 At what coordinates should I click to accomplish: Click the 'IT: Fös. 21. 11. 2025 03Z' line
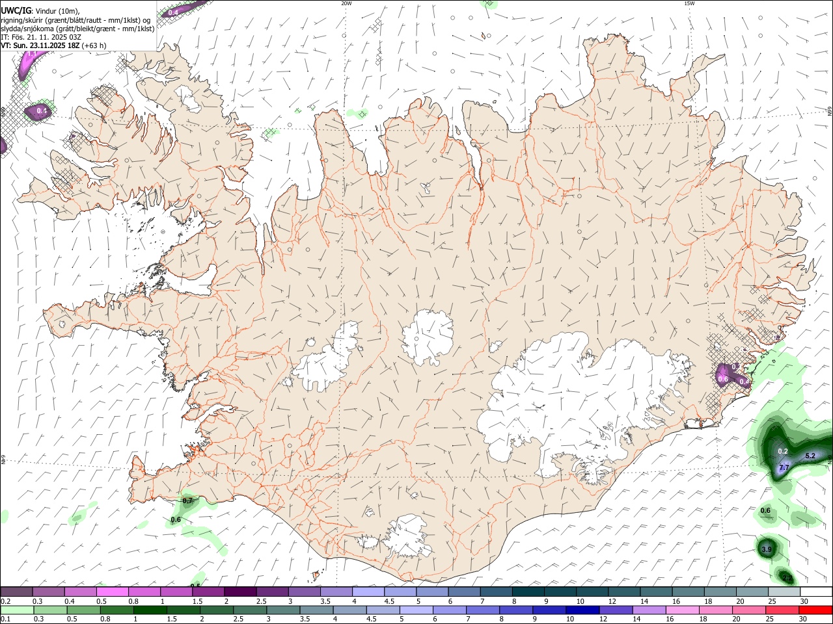click(41, 37)
